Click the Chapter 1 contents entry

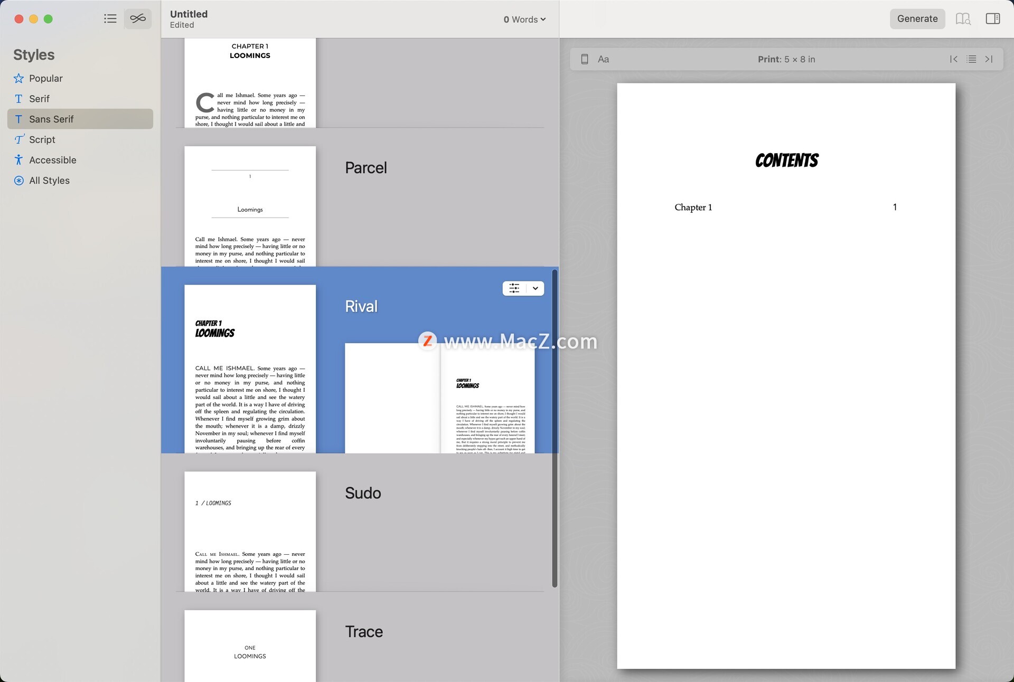693,207
